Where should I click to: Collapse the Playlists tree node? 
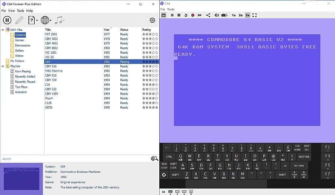3,66
